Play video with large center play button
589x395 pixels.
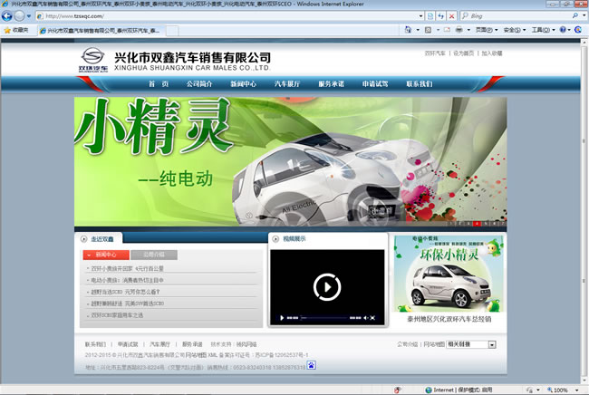[x=327, y=287]
